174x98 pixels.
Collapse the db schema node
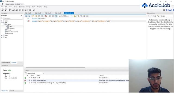tap(2, 23)
